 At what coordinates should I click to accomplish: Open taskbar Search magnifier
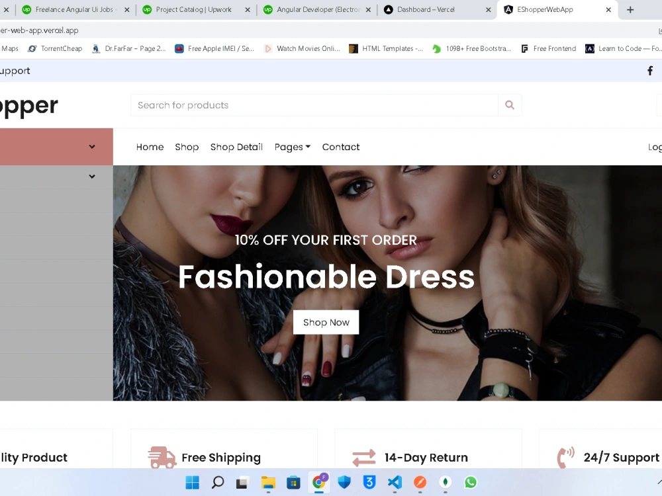tap(218, 482)
